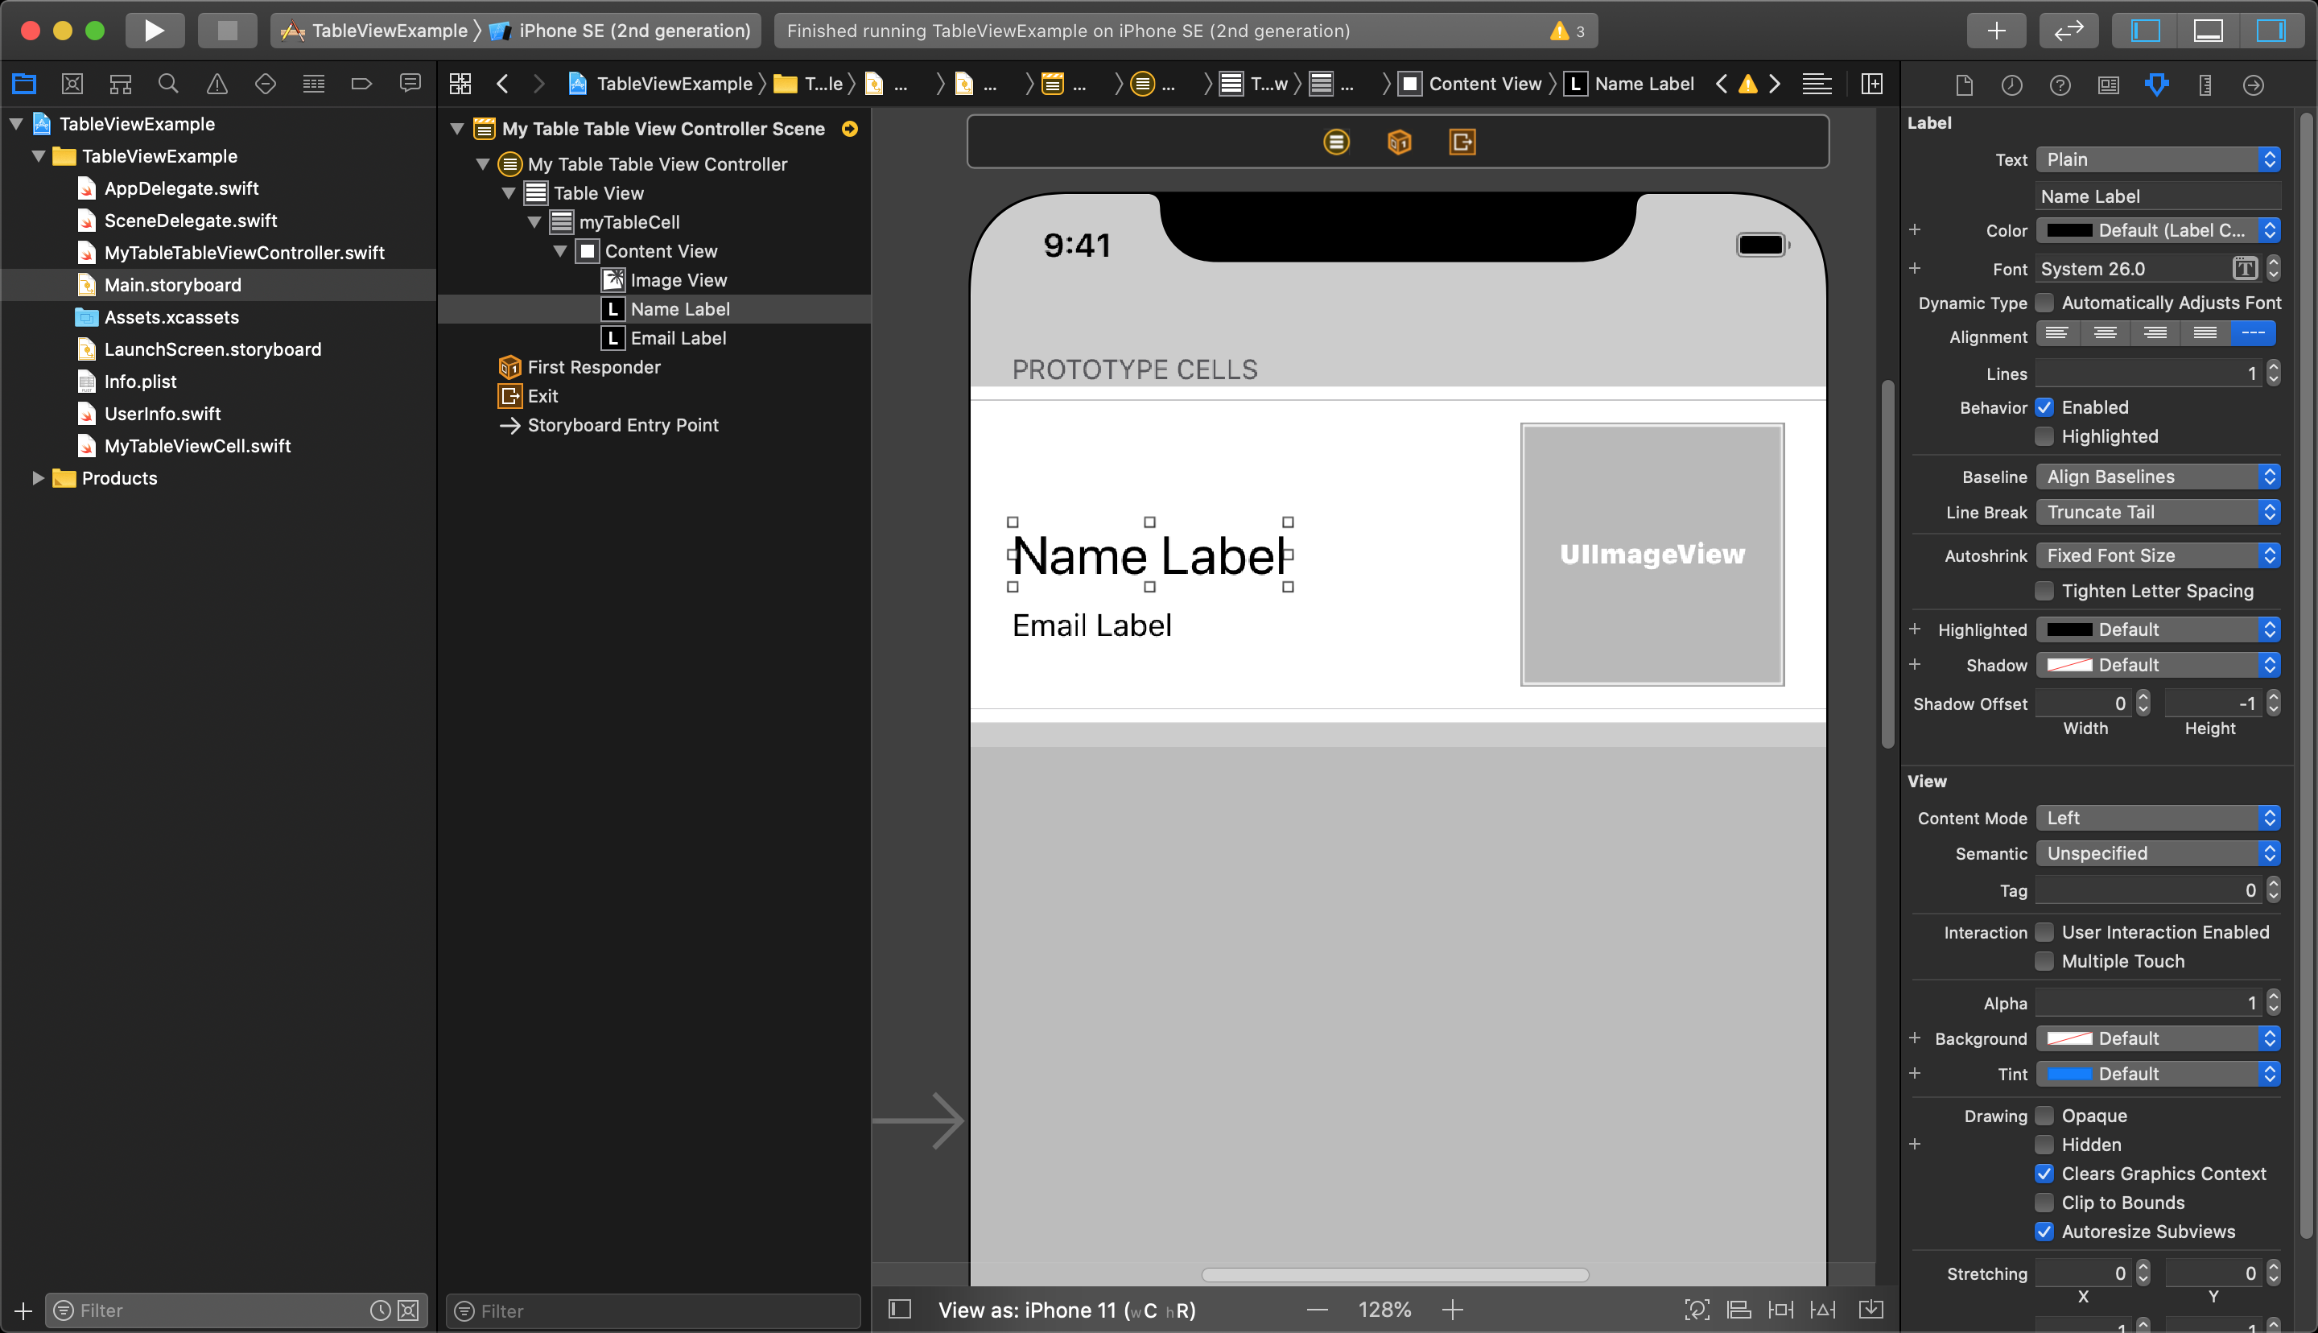Add an editor pane on the right
The width and height of the screenshot is (2318, 1333).
1872,85
